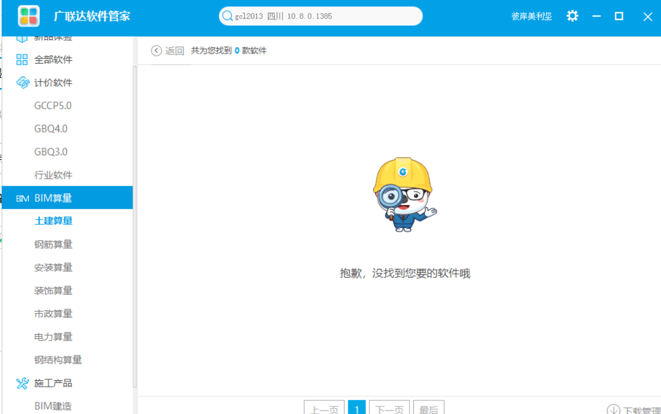Click the sidebar vertical scrollbar
Screen dimensions: 661x414
point(135,227)
